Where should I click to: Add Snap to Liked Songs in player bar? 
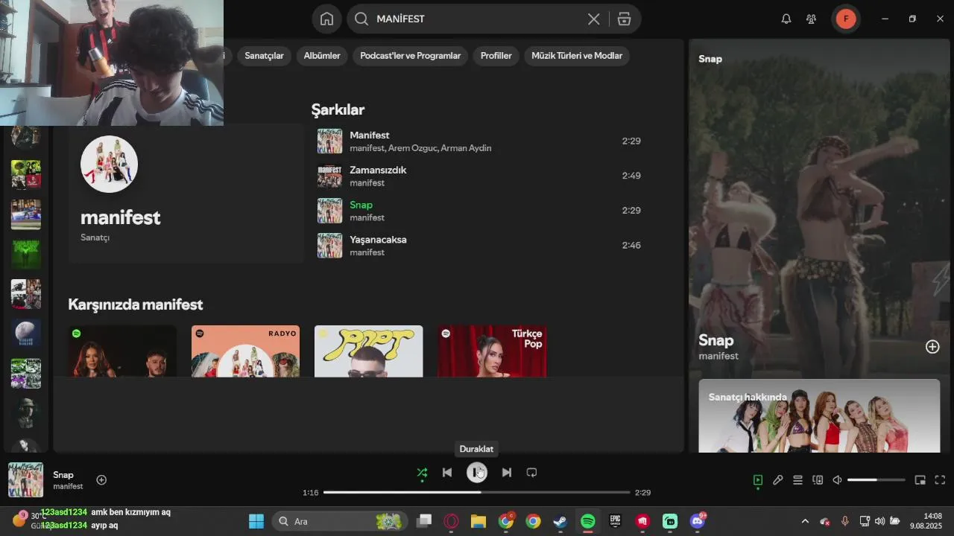[x=101, y=480]
